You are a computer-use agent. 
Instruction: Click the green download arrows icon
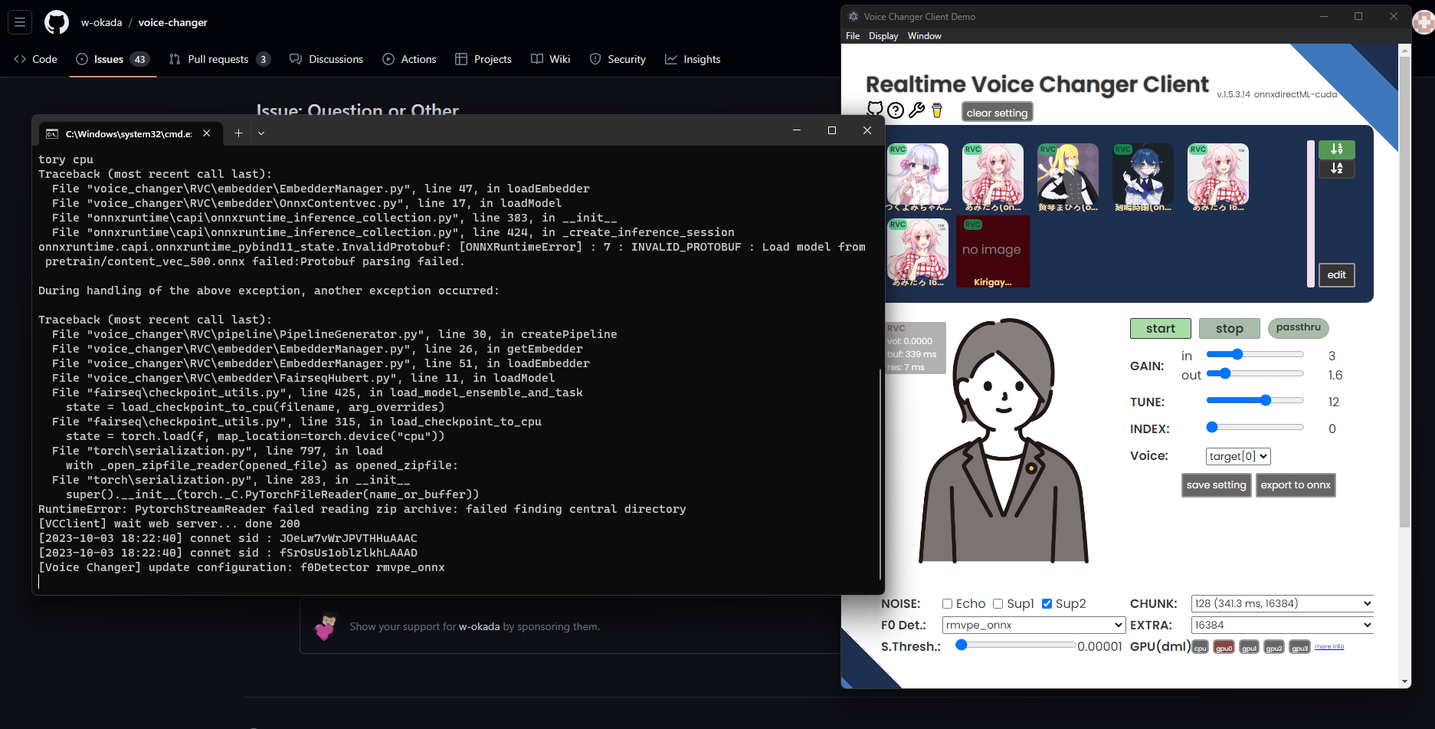(x=1336, y=149)
